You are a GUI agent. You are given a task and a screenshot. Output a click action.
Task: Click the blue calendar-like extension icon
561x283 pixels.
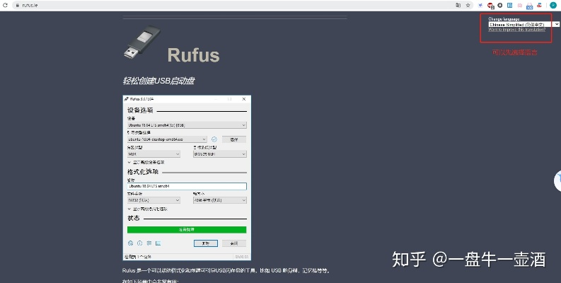529,6
